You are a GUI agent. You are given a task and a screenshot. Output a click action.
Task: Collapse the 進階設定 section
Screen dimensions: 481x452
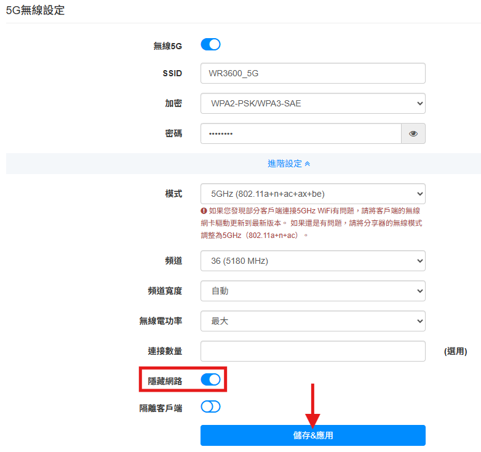(288, 164)
